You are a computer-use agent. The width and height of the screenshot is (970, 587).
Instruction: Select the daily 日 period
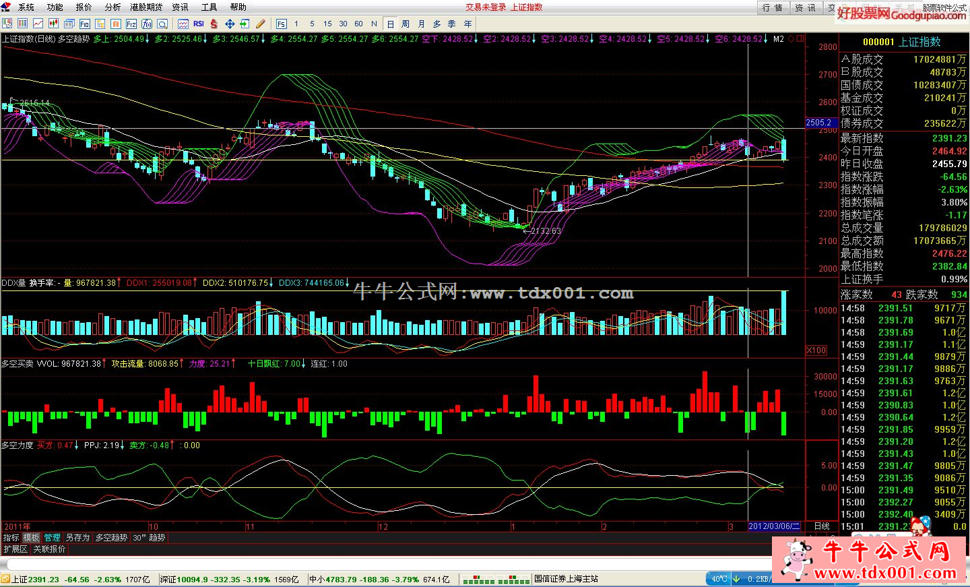point(391,24)
